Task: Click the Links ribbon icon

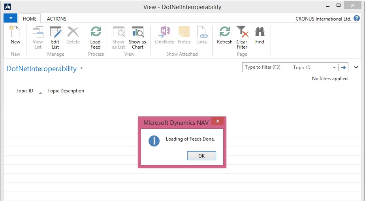Action: pos(201,32)
